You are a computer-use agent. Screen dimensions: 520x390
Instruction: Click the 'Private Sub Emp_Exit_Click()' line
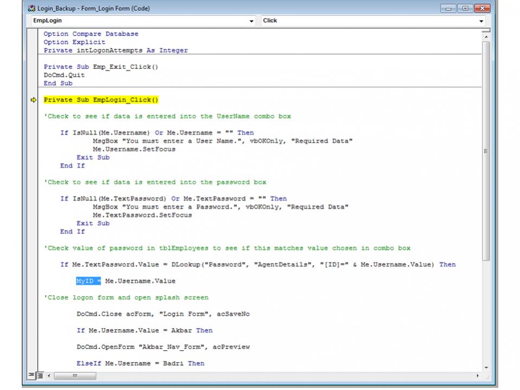click(101, 67)
